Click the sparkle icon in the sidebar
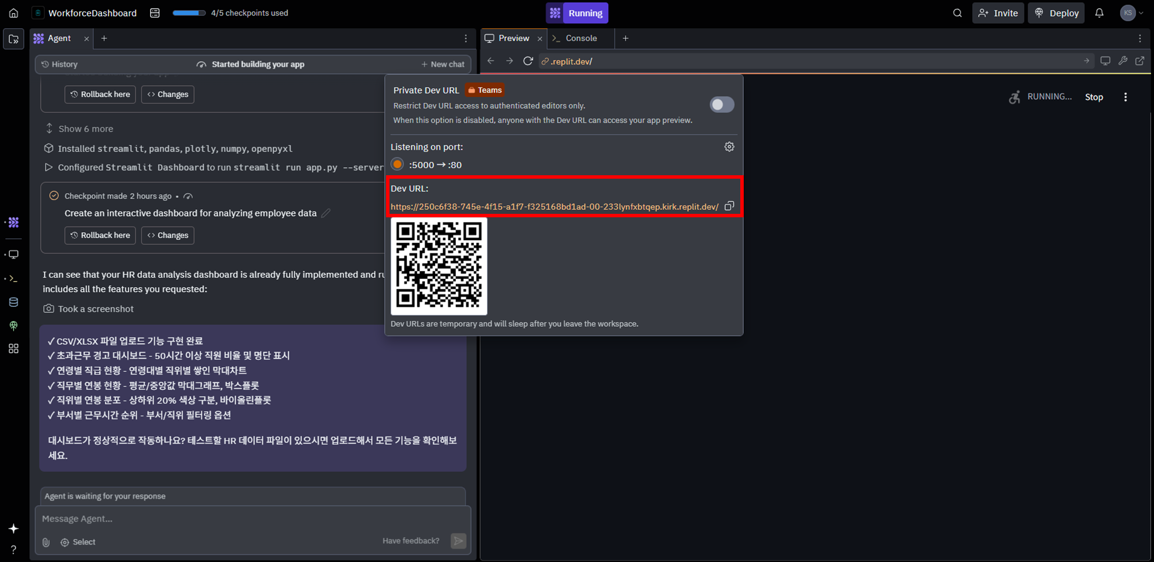 click(x=13, y=529)
